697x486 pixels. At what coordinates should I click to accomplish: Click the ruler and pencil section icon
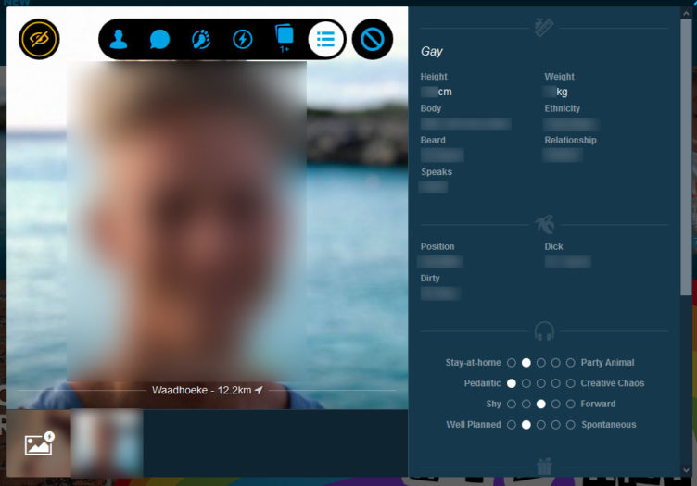click(x=544, y=28)
